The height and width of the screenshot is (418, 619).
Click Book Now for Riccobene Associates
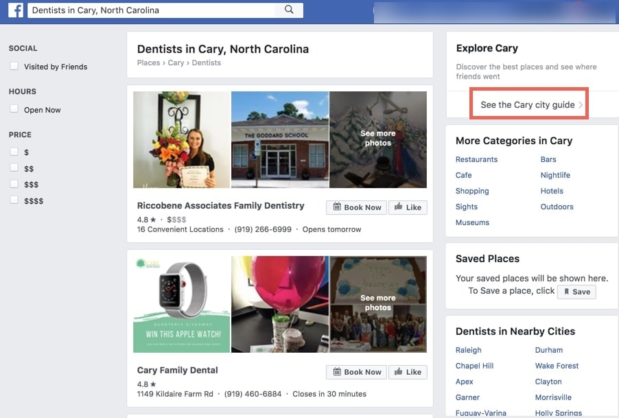[x=356, y=207]
